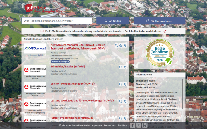
Task: Click magnifier icon on Key Account Manager job
Action: (x=116, y=46)
